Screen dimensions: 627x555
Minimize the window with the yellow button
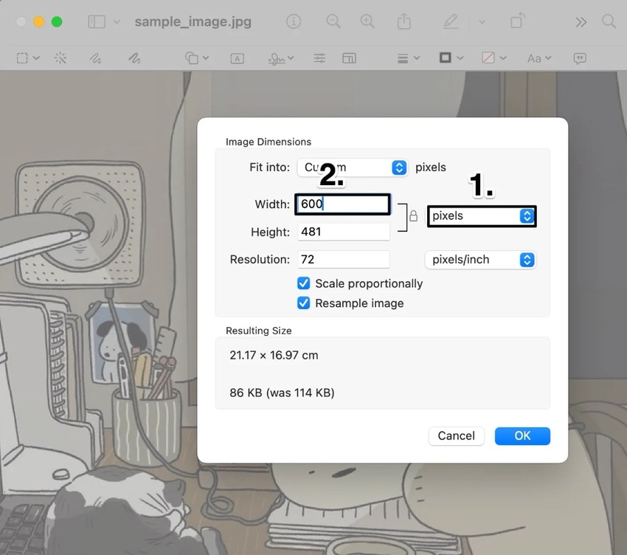pos(39,21)
